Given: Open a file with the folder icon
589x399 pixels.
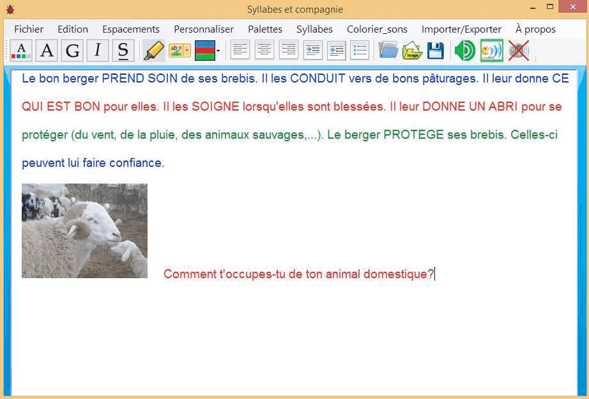Looking at the screenshot, I should point(388,51).
